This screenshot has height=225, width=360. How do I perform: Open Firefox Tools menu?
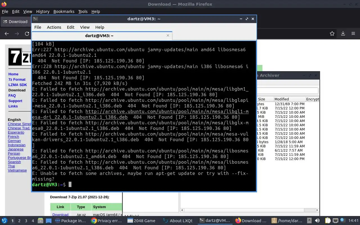[83, 12]
